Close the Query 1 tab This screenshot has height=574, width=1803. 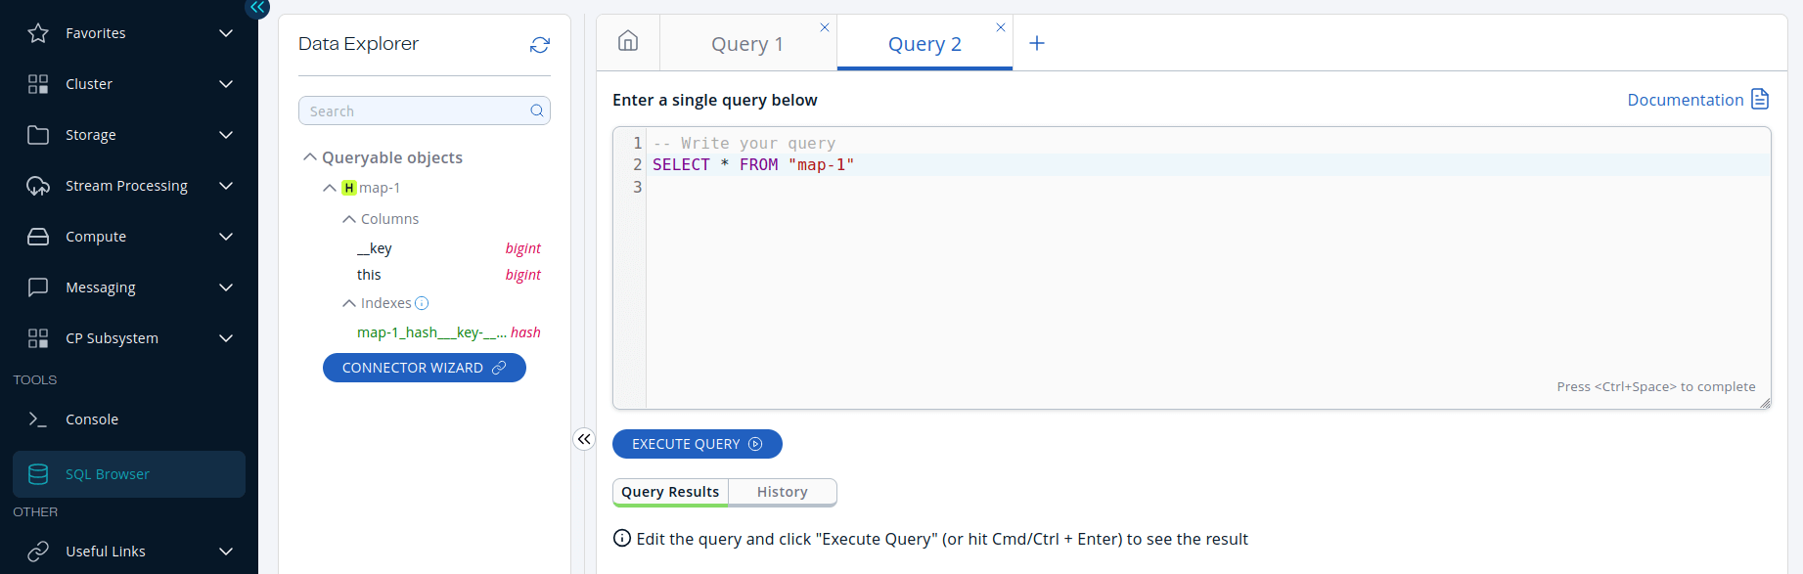pos(825,27)
